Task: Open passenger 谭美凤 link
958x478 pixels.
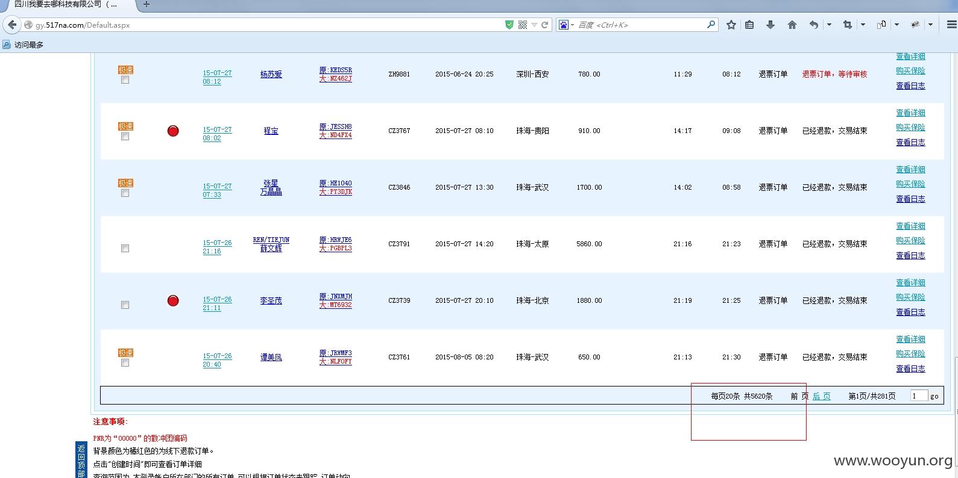Action: (271, 357)
